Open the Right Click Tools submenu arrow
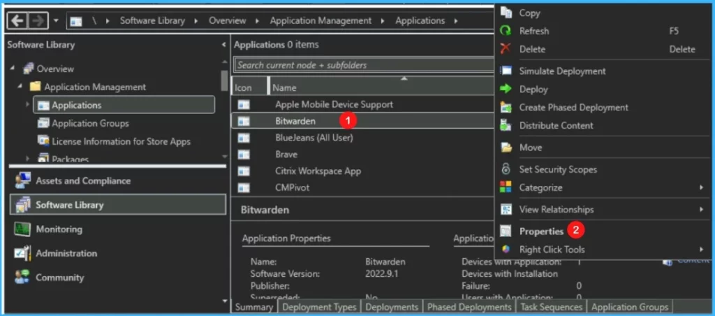 (x=701, y=250)
